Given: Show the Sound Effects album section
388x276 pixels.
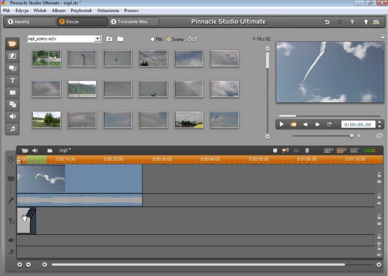Looking at the screenshot, I should pyautogui.click(x=12, y=116).
